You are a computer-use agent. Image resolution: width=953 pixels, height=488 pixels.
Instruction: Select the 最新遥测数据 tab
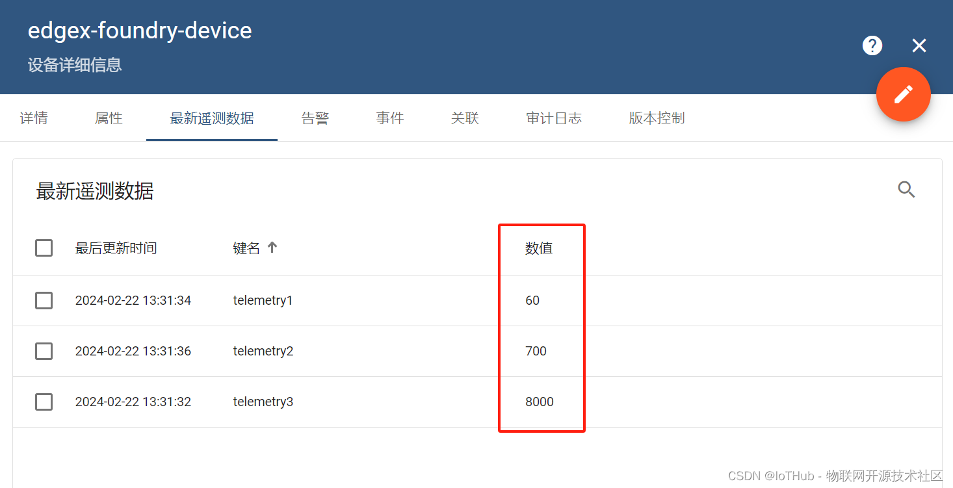[x=212, y=118]
